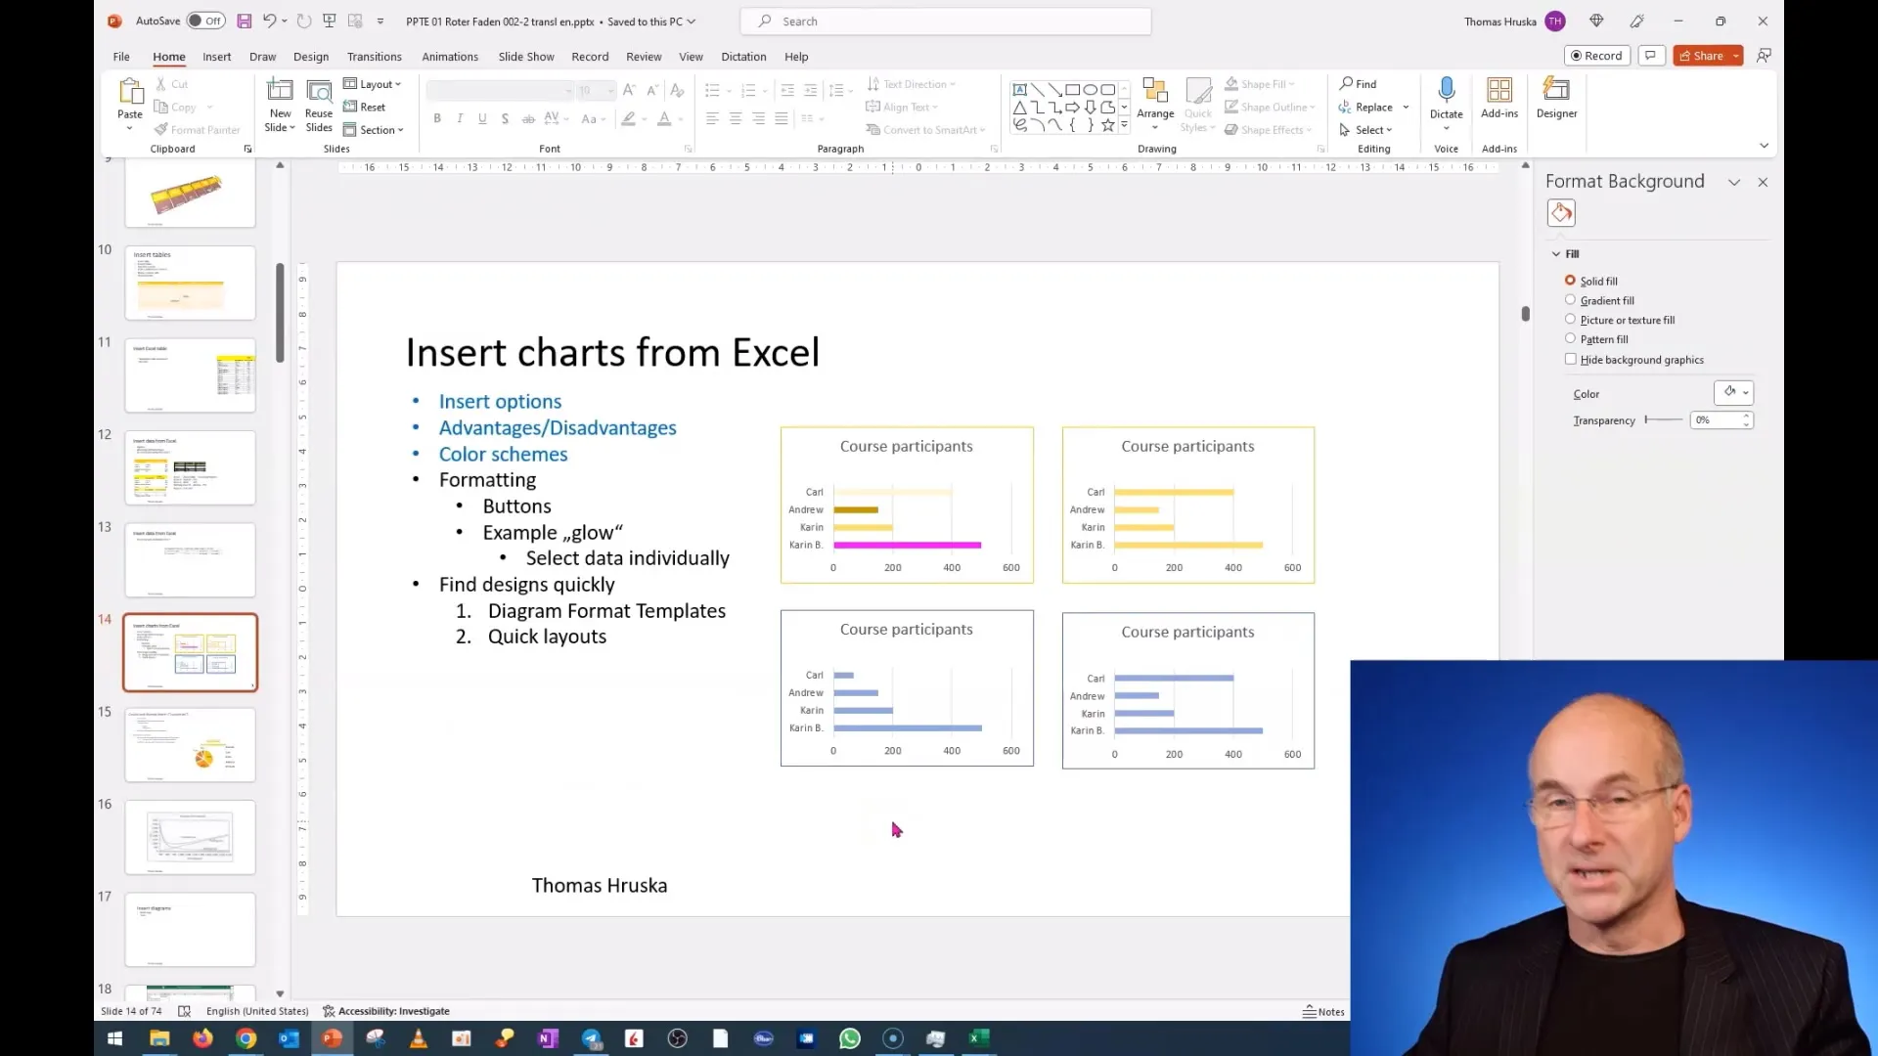1878x1056 pixels.
Task: Select Gradient fill radio button
Action: pos(1570,299)
